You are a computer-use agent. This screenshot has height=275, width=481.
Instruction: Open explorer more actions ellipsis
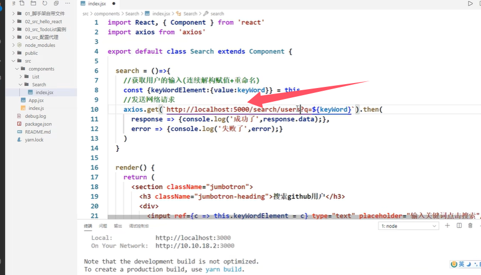point(68,3)
